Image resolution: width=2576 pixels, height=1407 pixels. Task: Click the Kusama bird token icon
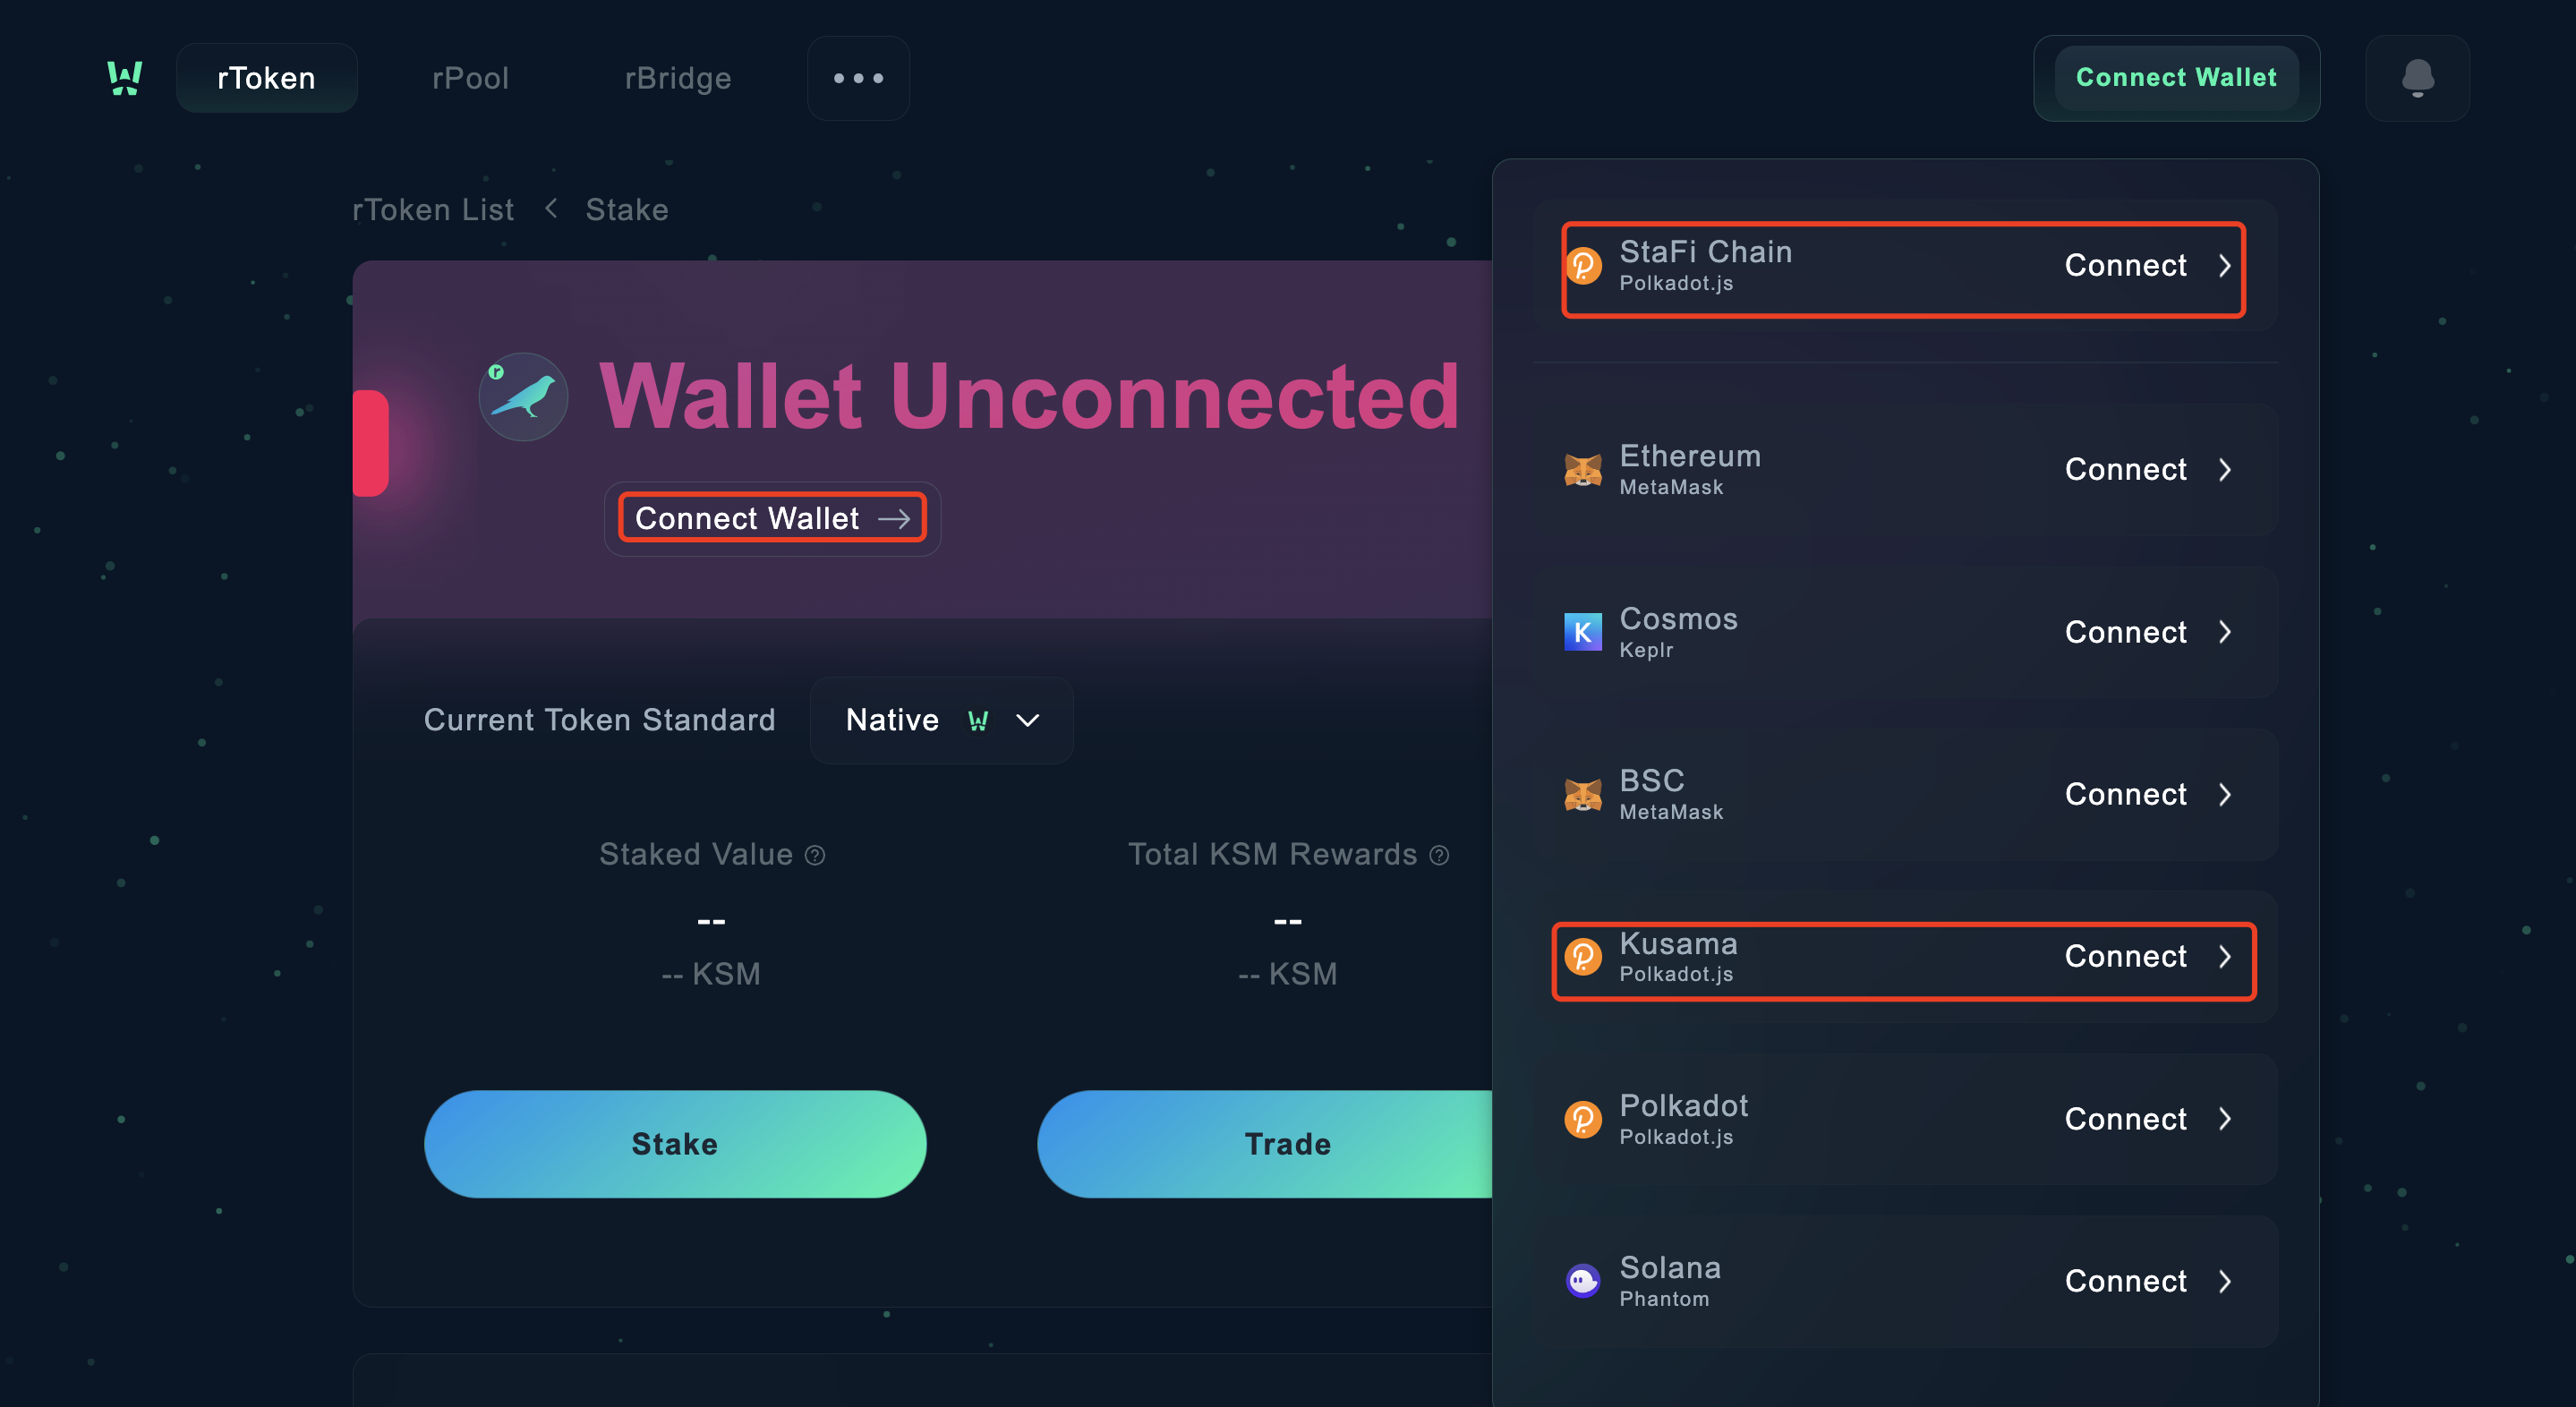click(x=523, y=397)
